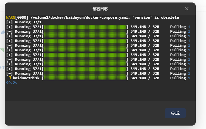The image size is (206, 129).
Task: Click the 99.2s elapsed time text
Action: pyautogui.click(x=12, y=83)
